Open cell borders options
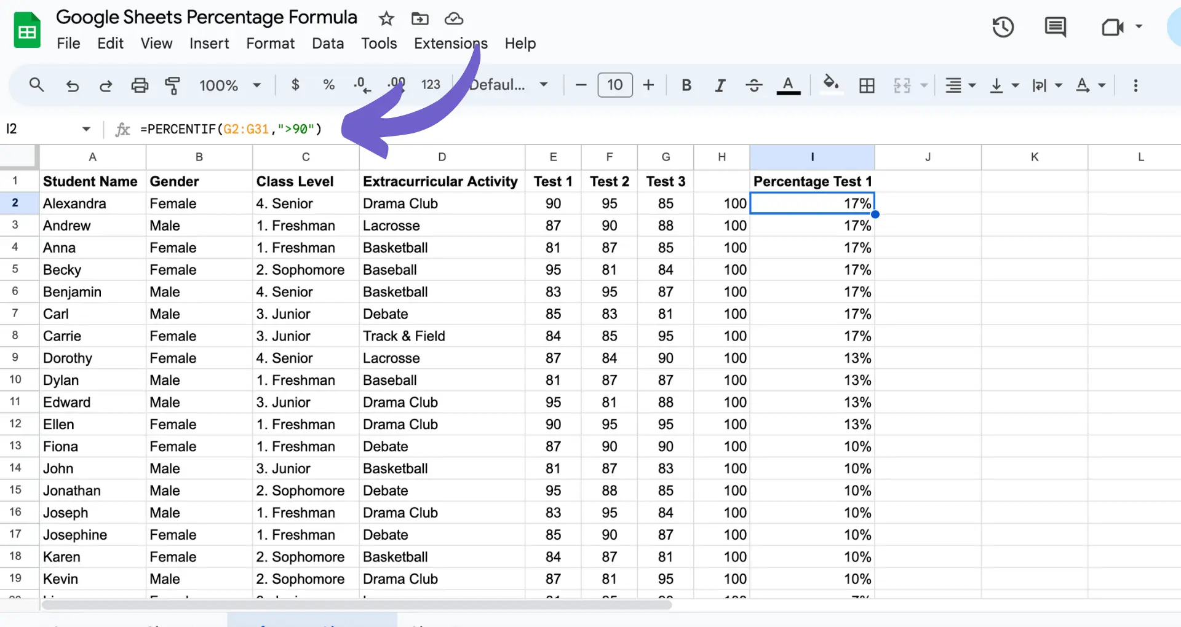This screenshot has height=627, width=1181. [867, 85]
